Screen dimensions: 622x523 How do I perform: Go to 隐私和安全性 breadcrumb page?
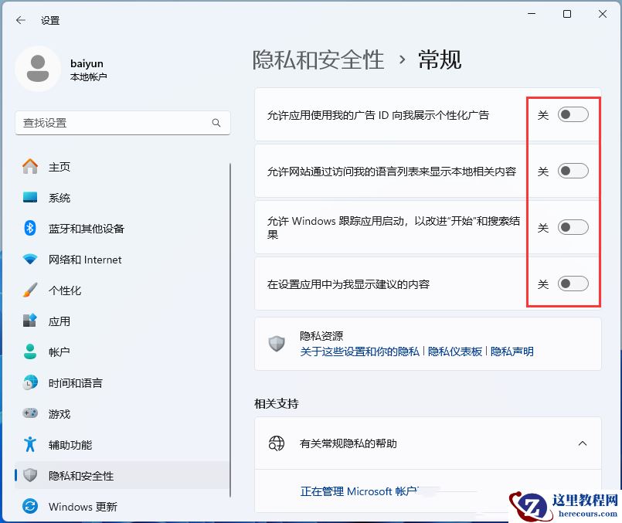tap(318, 59)
